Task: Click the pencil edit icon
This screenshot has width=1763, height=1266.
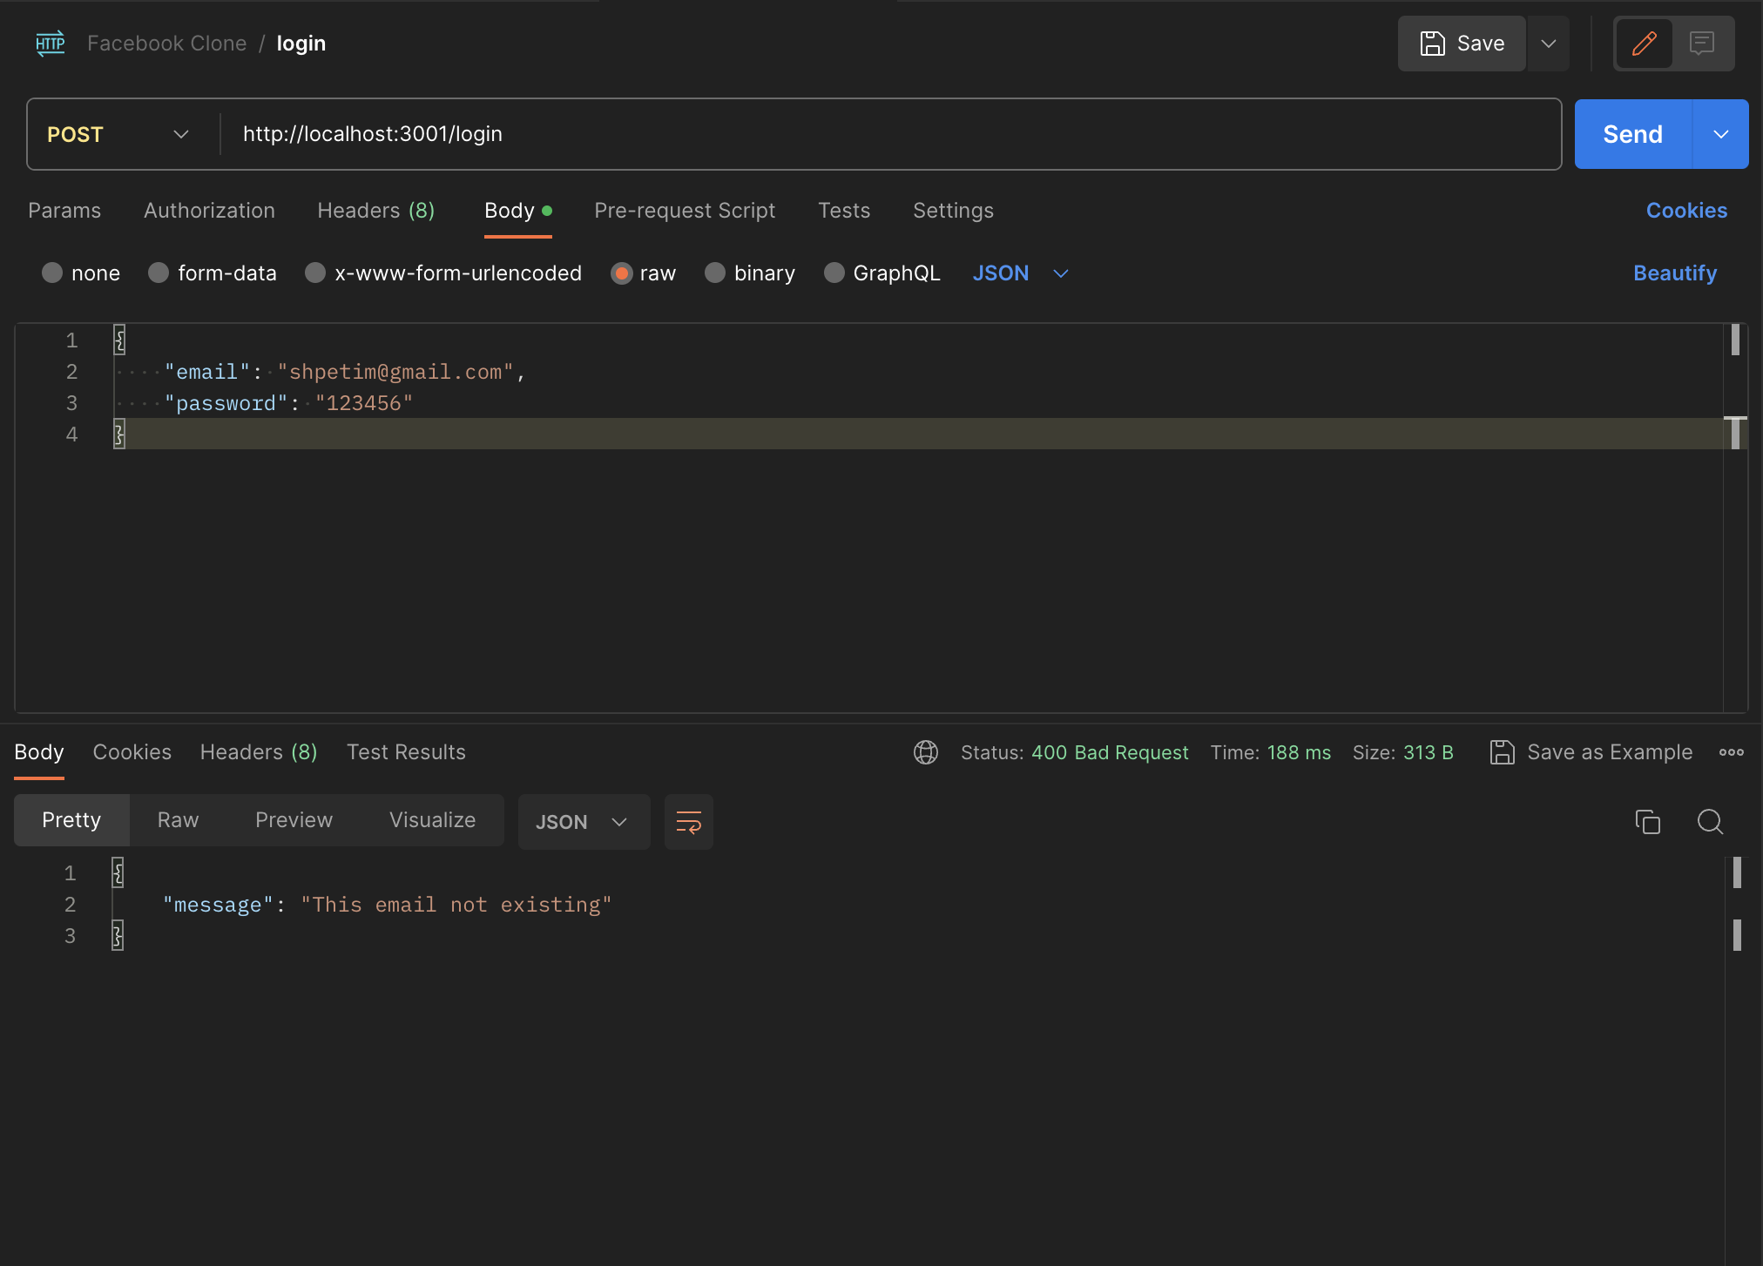Action: click(x=1644, y=44)
